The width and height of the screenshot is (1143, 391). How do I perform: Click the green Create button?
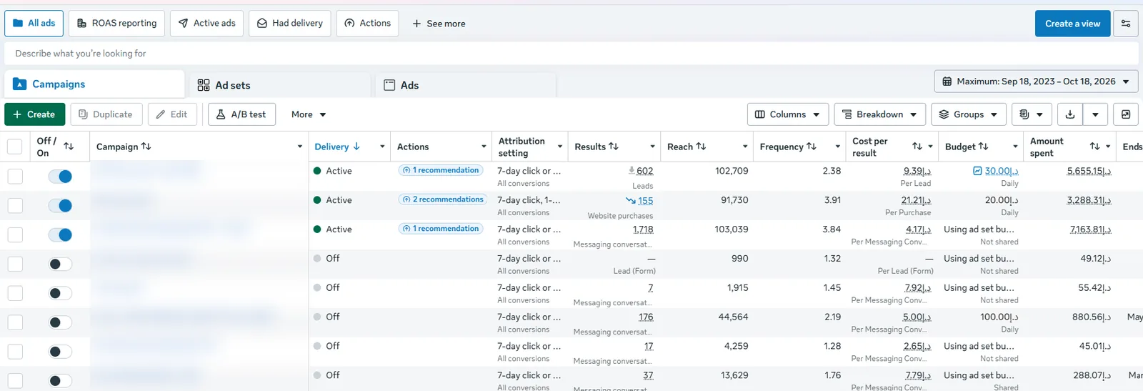click(x=34, y=114)
